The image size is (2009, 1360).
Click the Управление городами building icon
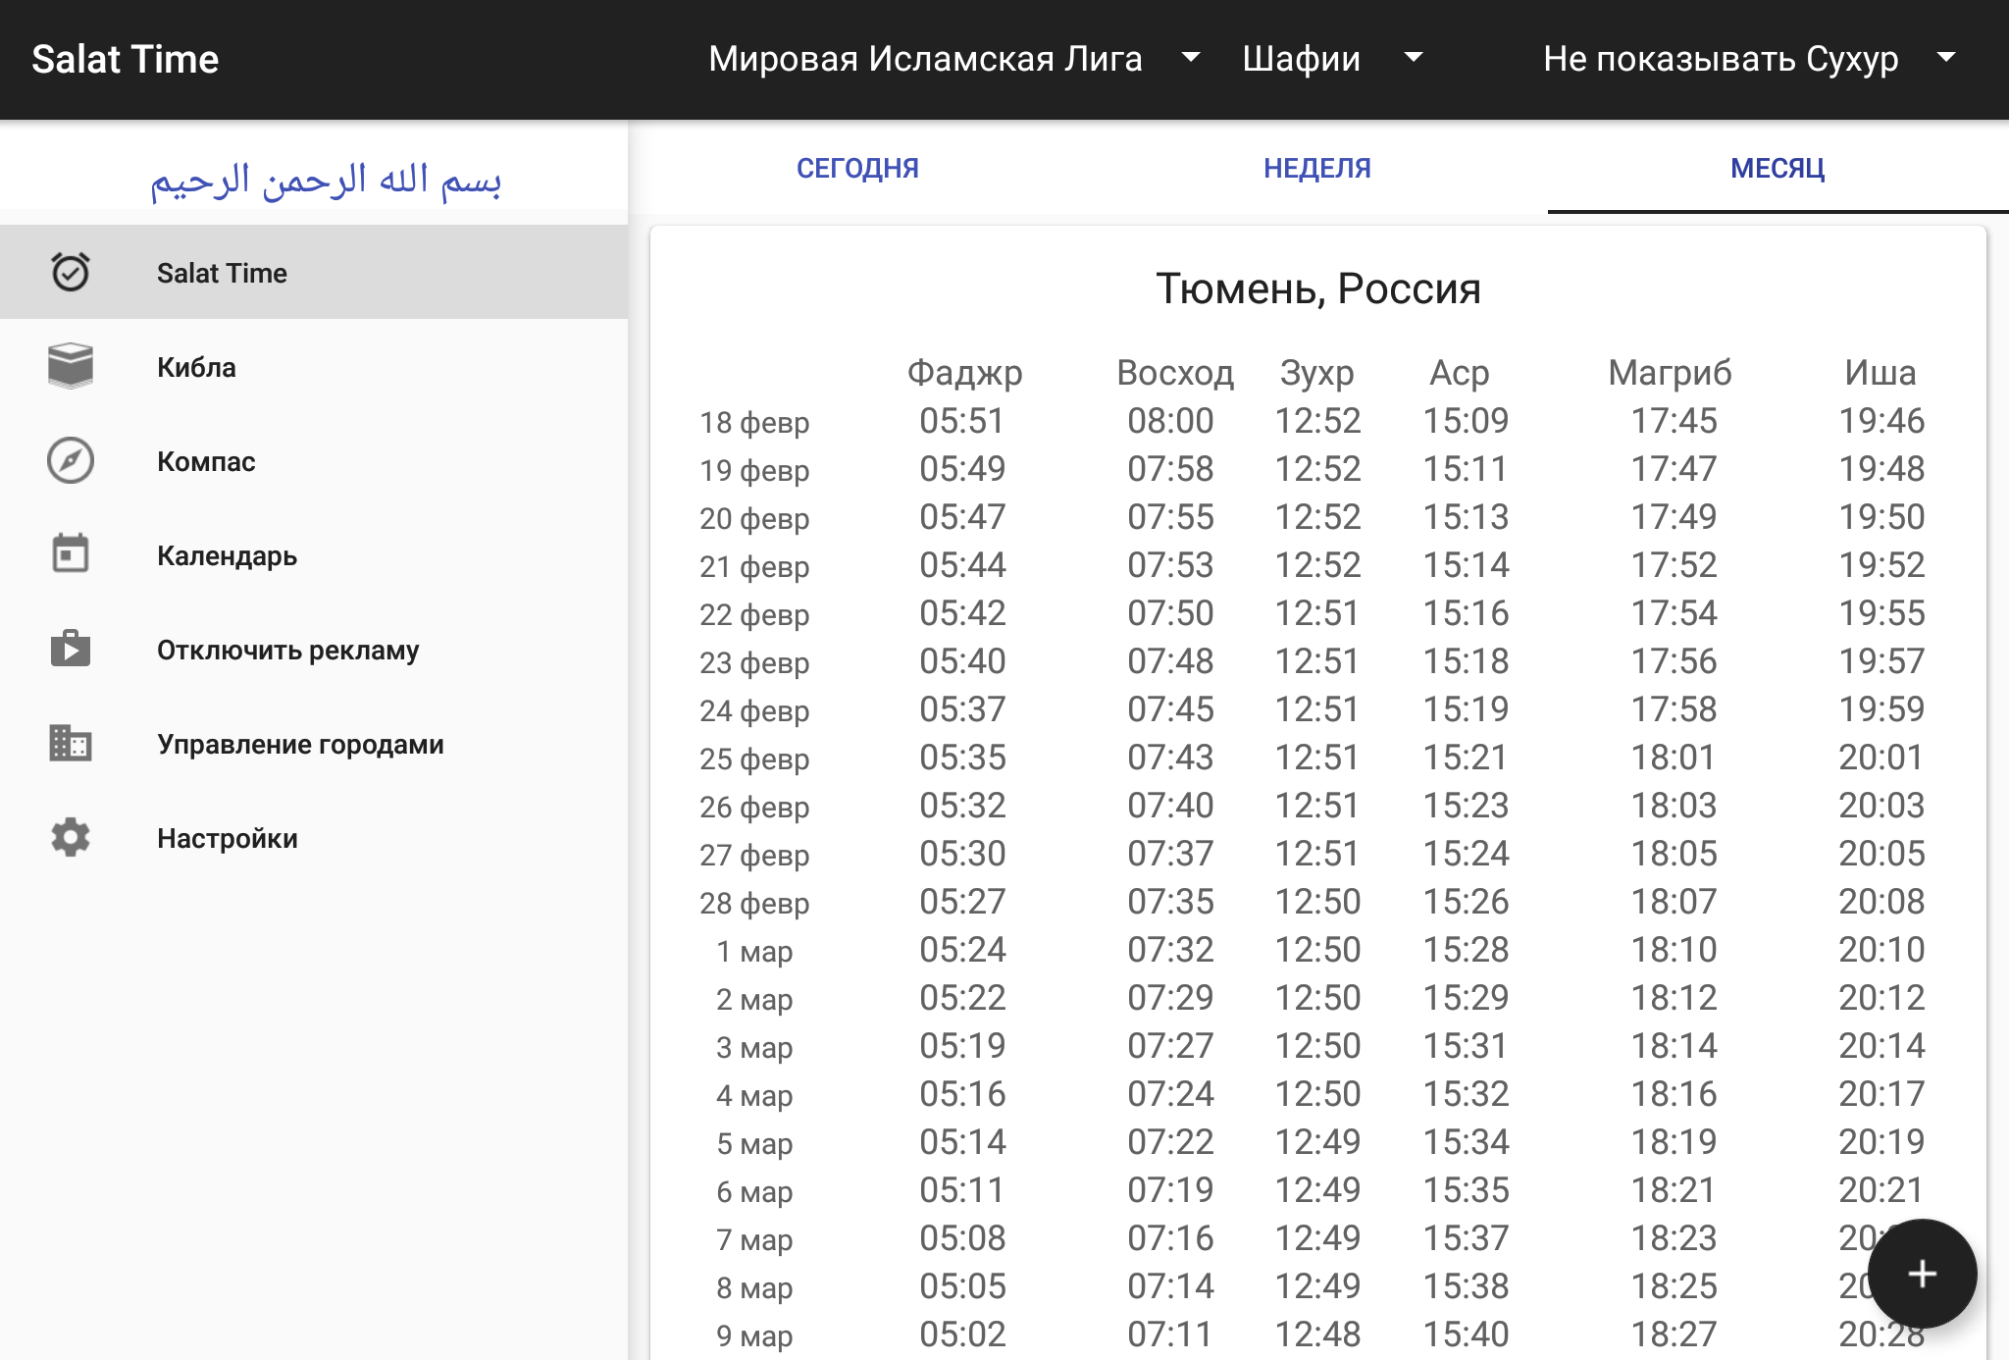click(71, 743)
